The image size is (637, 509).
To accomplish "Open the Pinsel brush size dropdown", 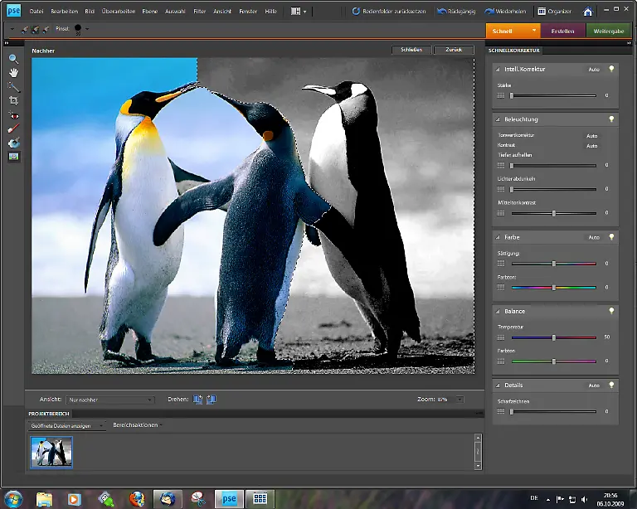I will (x=87, y=29).
